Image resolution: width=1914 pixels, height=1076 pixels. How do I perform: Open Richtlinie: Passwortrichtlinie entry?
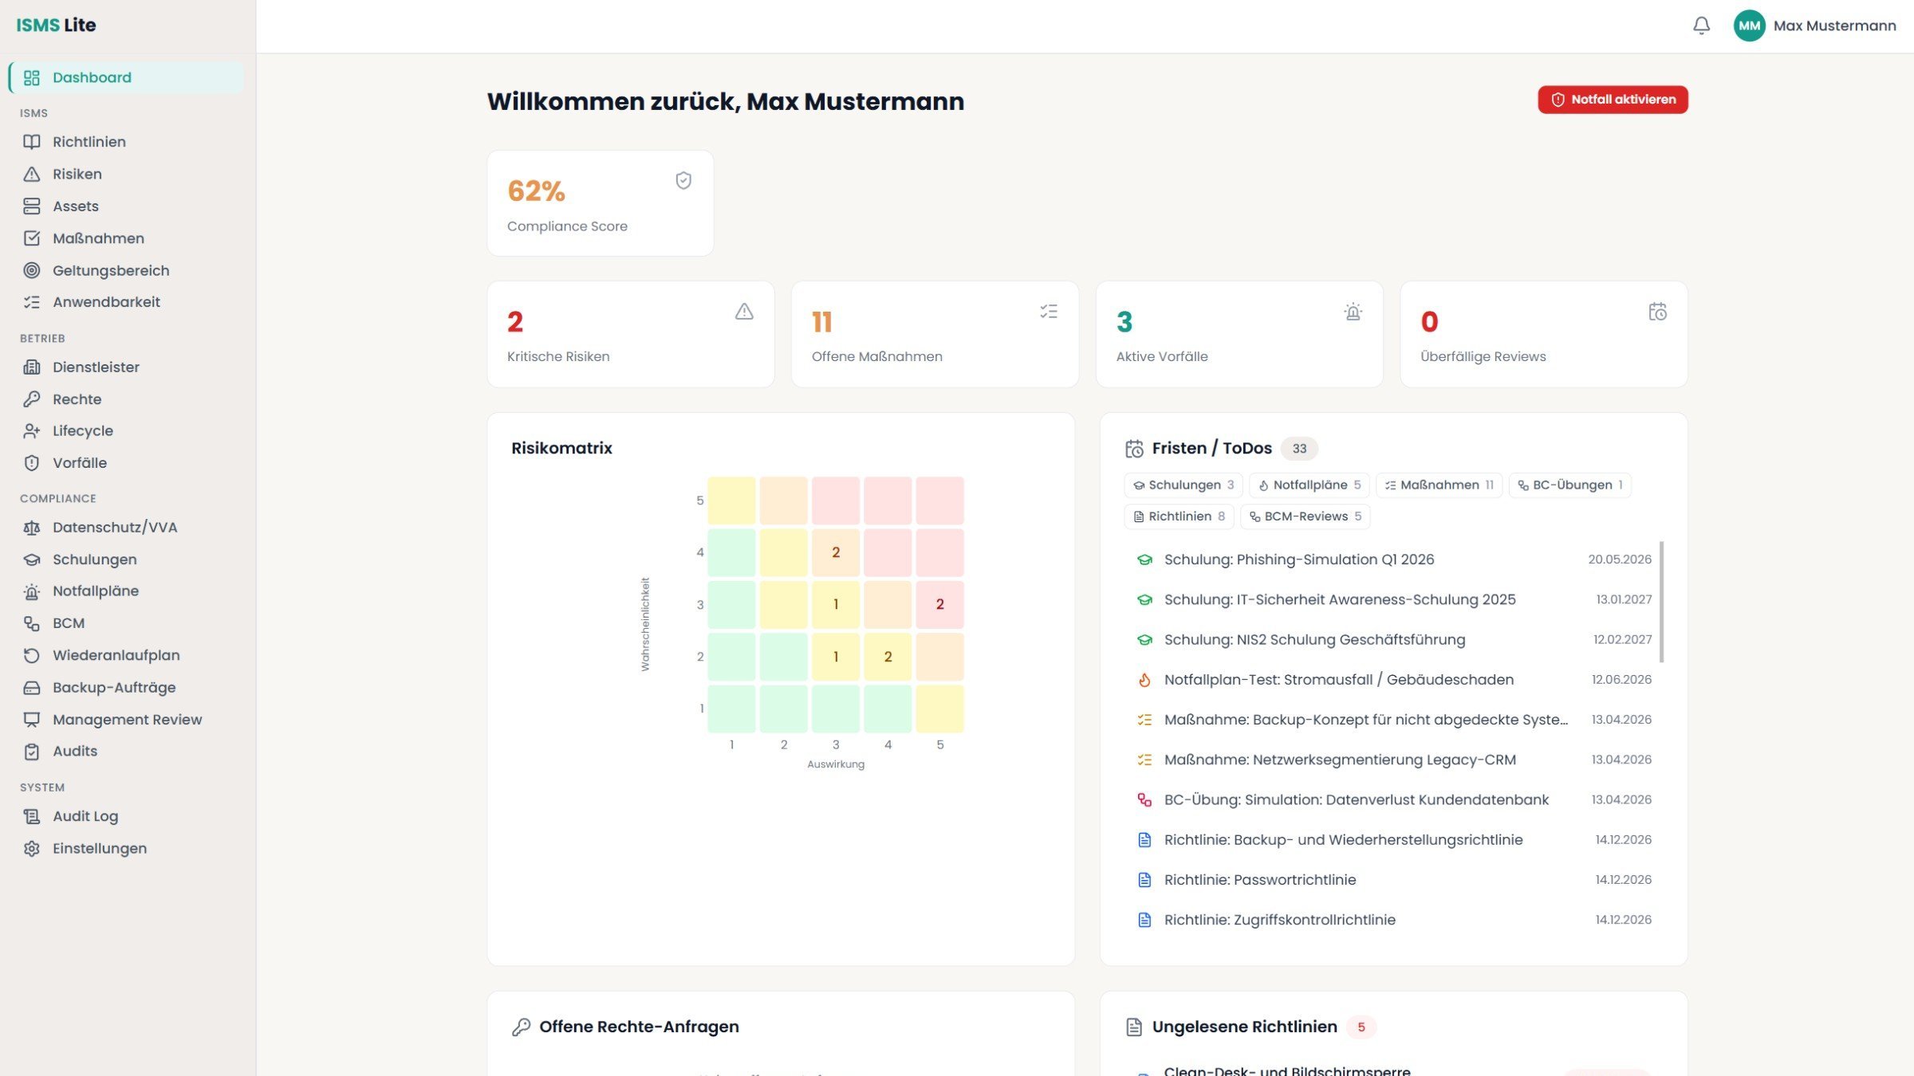pyautogui.click(x=1259, y=879)
